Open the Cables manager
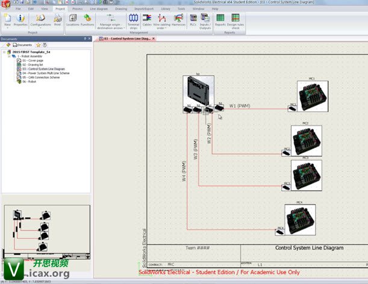368x284 pixels. pyautogui.click(x=148, y=20)
